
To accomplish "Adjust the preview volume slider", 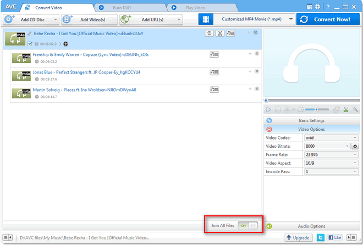I will [x=317, y=109].
